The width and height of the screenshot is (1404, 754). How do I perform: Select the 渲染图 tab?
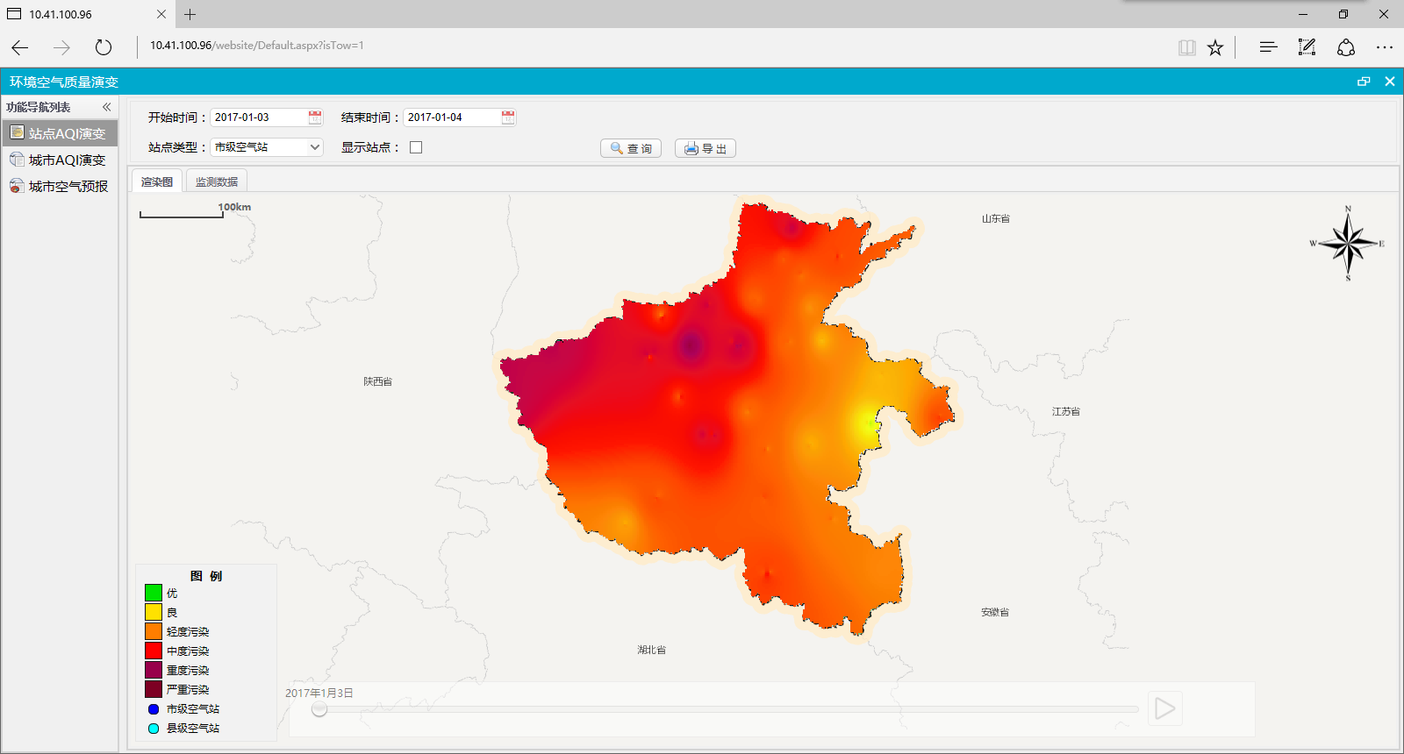tap(157, 181)
